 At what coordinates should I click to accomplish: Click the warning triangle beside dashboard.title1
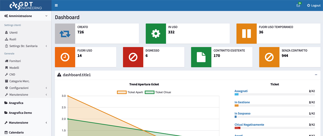click(59, 75)
